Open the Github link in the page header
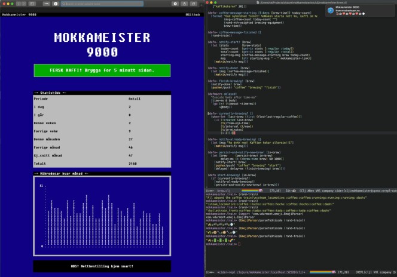 [x=193, y=15]
